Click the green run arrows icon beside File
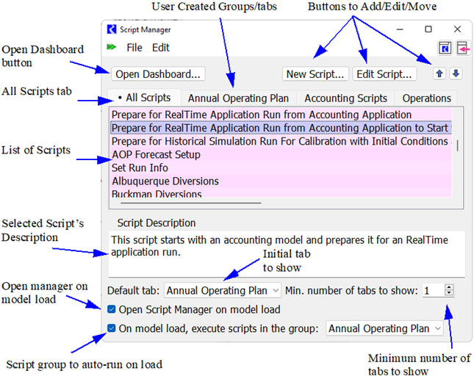This screenshot has width=474, height=379. (112, 48)
